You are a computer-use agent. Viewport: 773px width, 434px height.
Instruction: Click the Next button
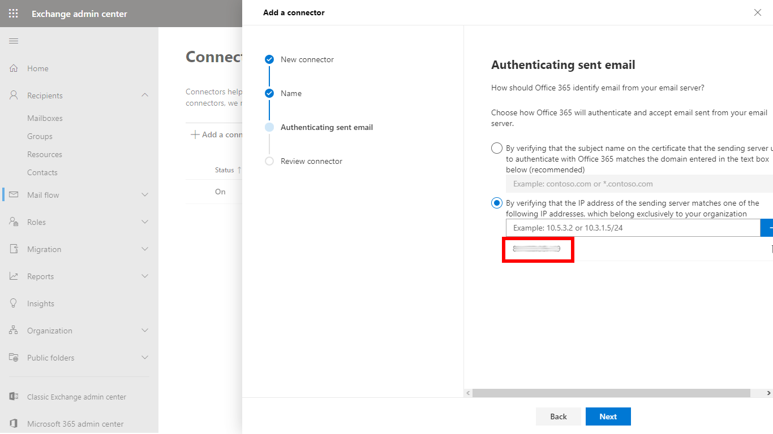point(608,416)
